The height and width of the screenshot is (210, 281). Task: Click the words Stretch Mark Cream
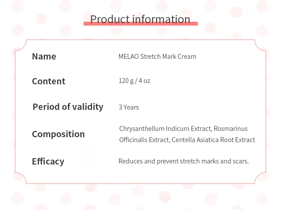tap(168, 56)
